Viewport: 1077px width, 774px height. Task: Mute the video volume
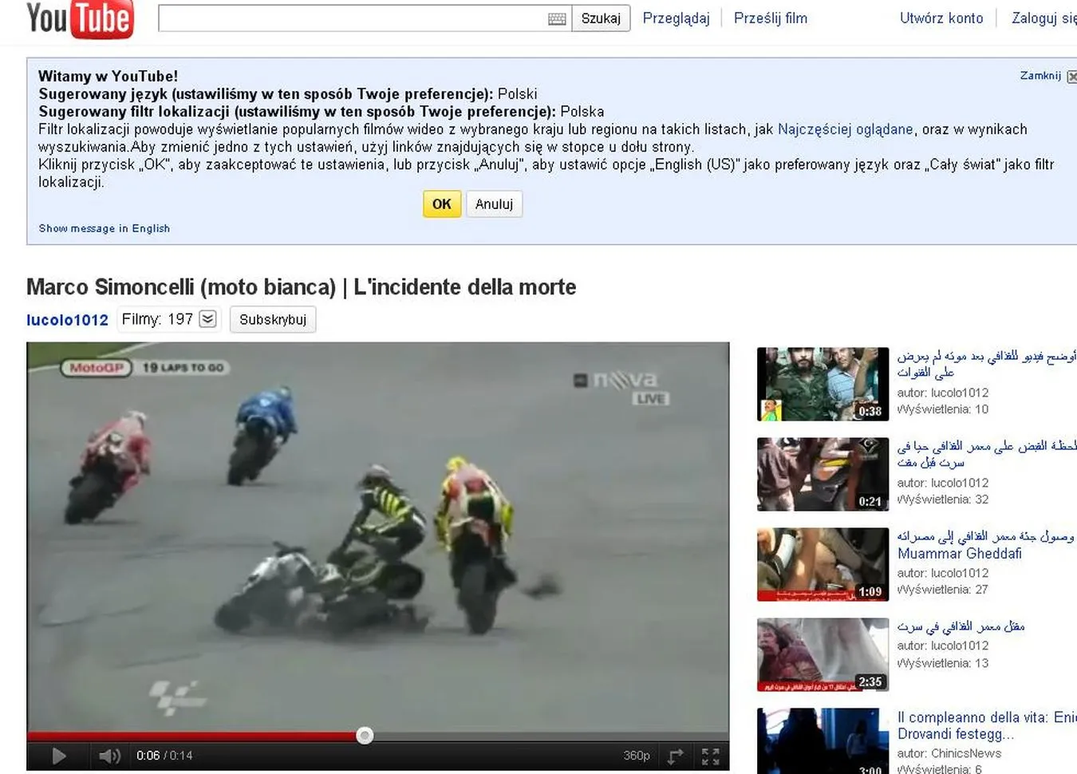click(x=109, y=756)
